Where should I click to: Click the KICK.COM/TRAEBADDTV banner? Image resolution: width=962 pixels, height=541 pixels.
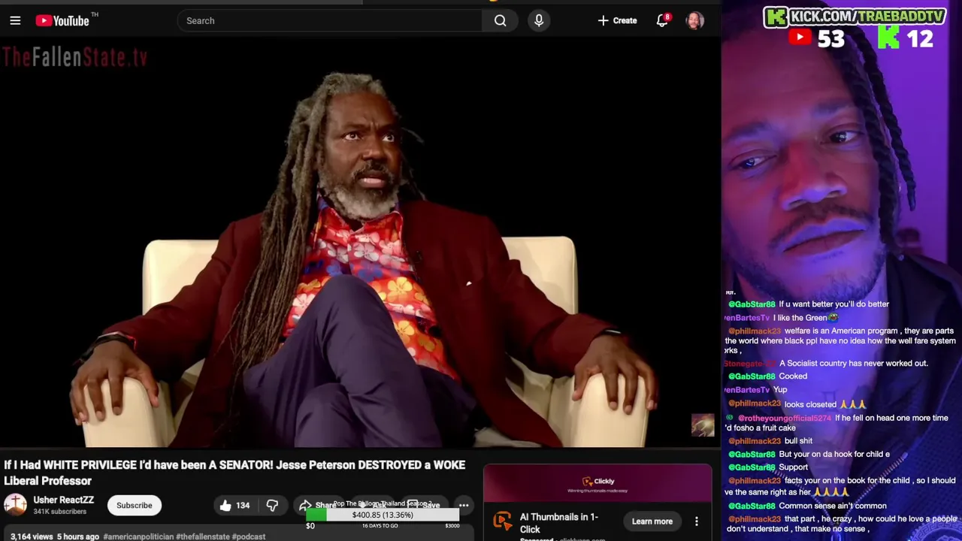click(855, 17)
